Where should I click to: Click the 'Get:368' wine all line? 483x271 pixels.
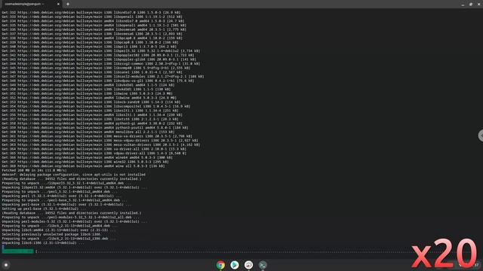(83, 166)
